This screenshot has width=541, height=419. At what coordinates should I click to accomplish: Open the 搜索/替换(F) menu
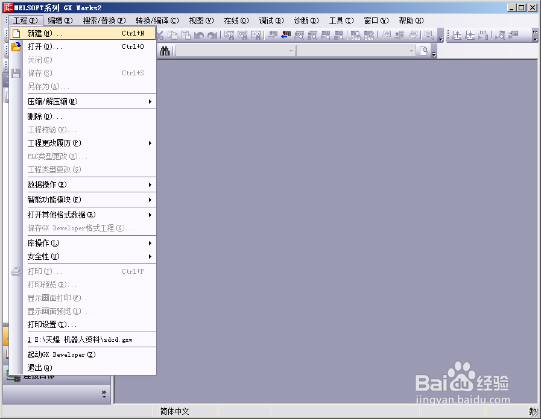click(104, 20)
